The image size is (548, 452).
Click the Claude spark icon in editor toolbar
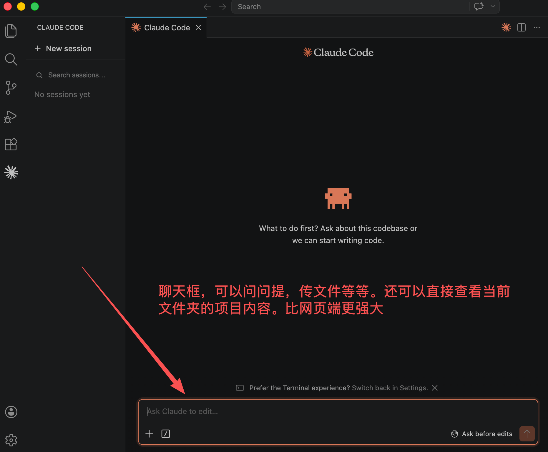pyautogui.click(x=506, y=27)
